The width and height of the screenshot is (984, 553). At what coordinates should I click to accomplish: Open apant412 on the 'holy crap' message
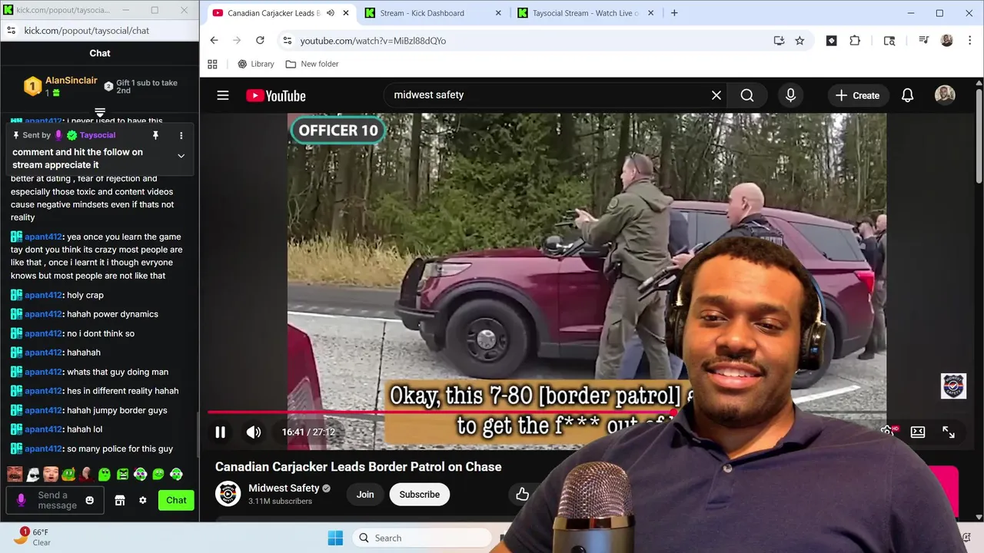tap(43, 295)
